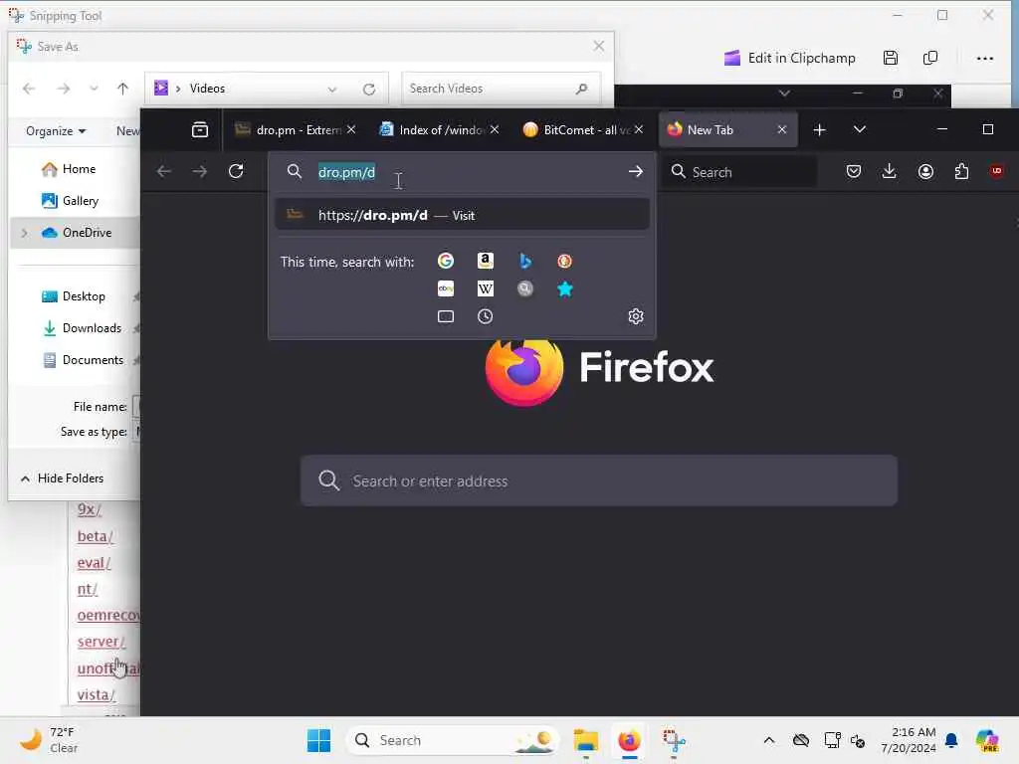Open beta/ directory link

tap(96, 536)
